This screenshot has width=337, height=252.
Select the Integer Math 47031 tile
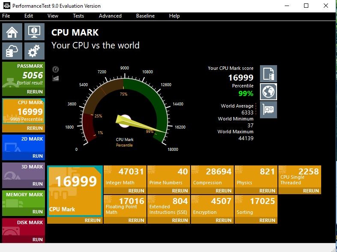click(x=125, y=177)
